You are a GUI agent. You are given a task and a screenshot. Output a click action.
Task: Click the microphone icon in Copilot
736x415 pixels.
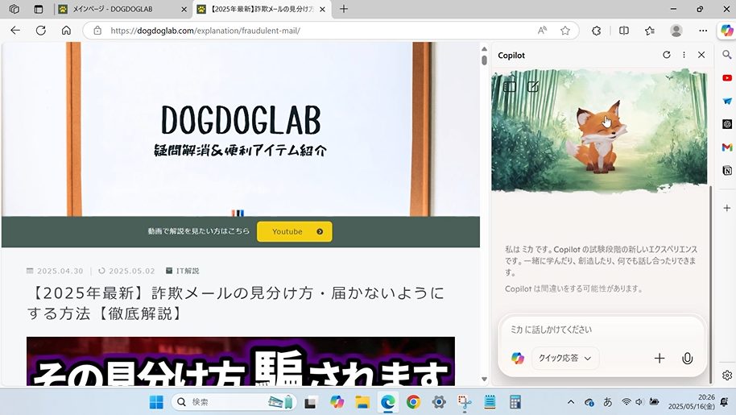pos(687,359)
